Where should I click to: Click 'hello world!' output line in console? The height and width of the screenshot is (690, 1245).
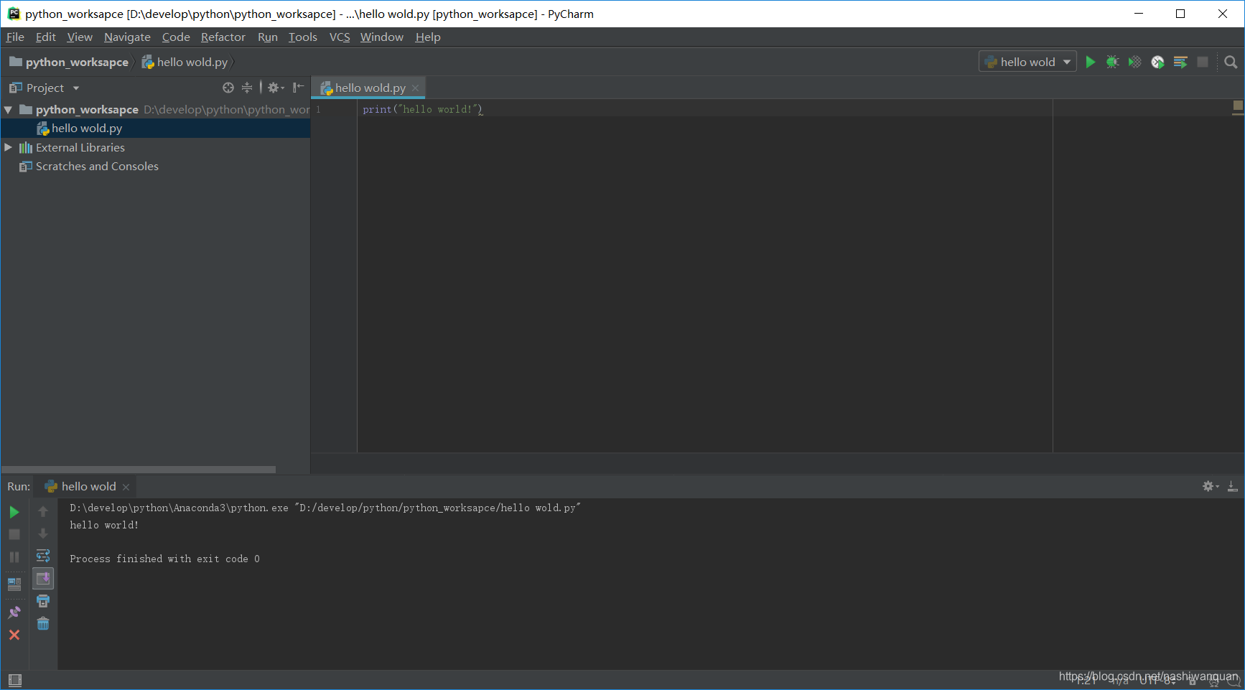tap(104, 525)
